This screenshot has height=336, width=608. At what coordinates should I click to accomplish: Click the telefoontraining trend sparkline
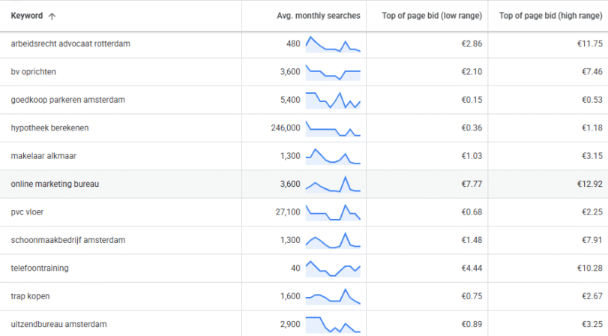(x=333, y=268)
